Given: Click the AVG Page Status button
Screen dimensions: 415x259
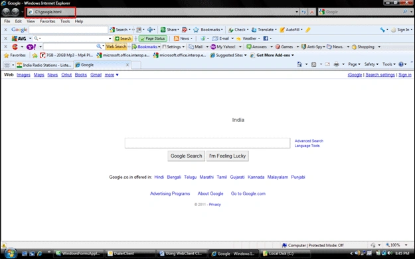Looking at the screenshot, I should pos(153,38).
